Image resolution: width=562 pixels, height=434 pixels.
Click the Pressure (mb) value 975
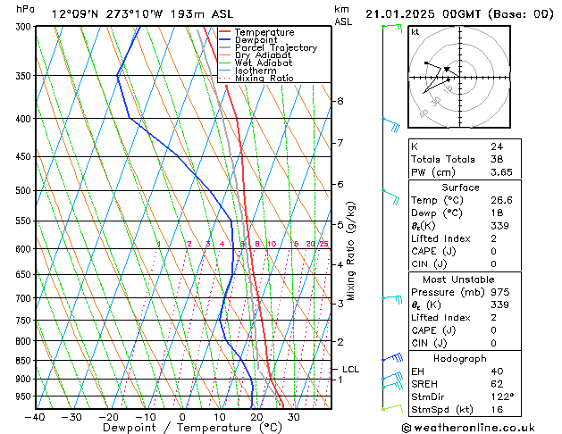point(499,292)
